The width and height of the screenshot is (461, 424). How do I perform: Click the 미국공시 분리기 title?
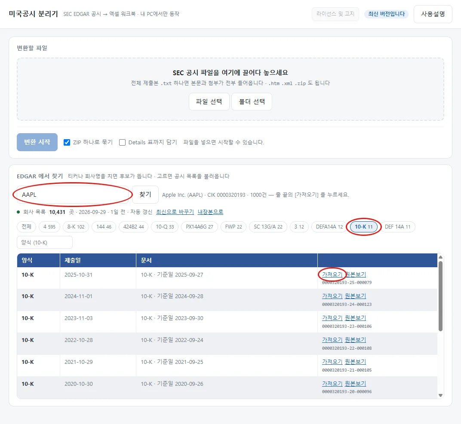point(33,14)
